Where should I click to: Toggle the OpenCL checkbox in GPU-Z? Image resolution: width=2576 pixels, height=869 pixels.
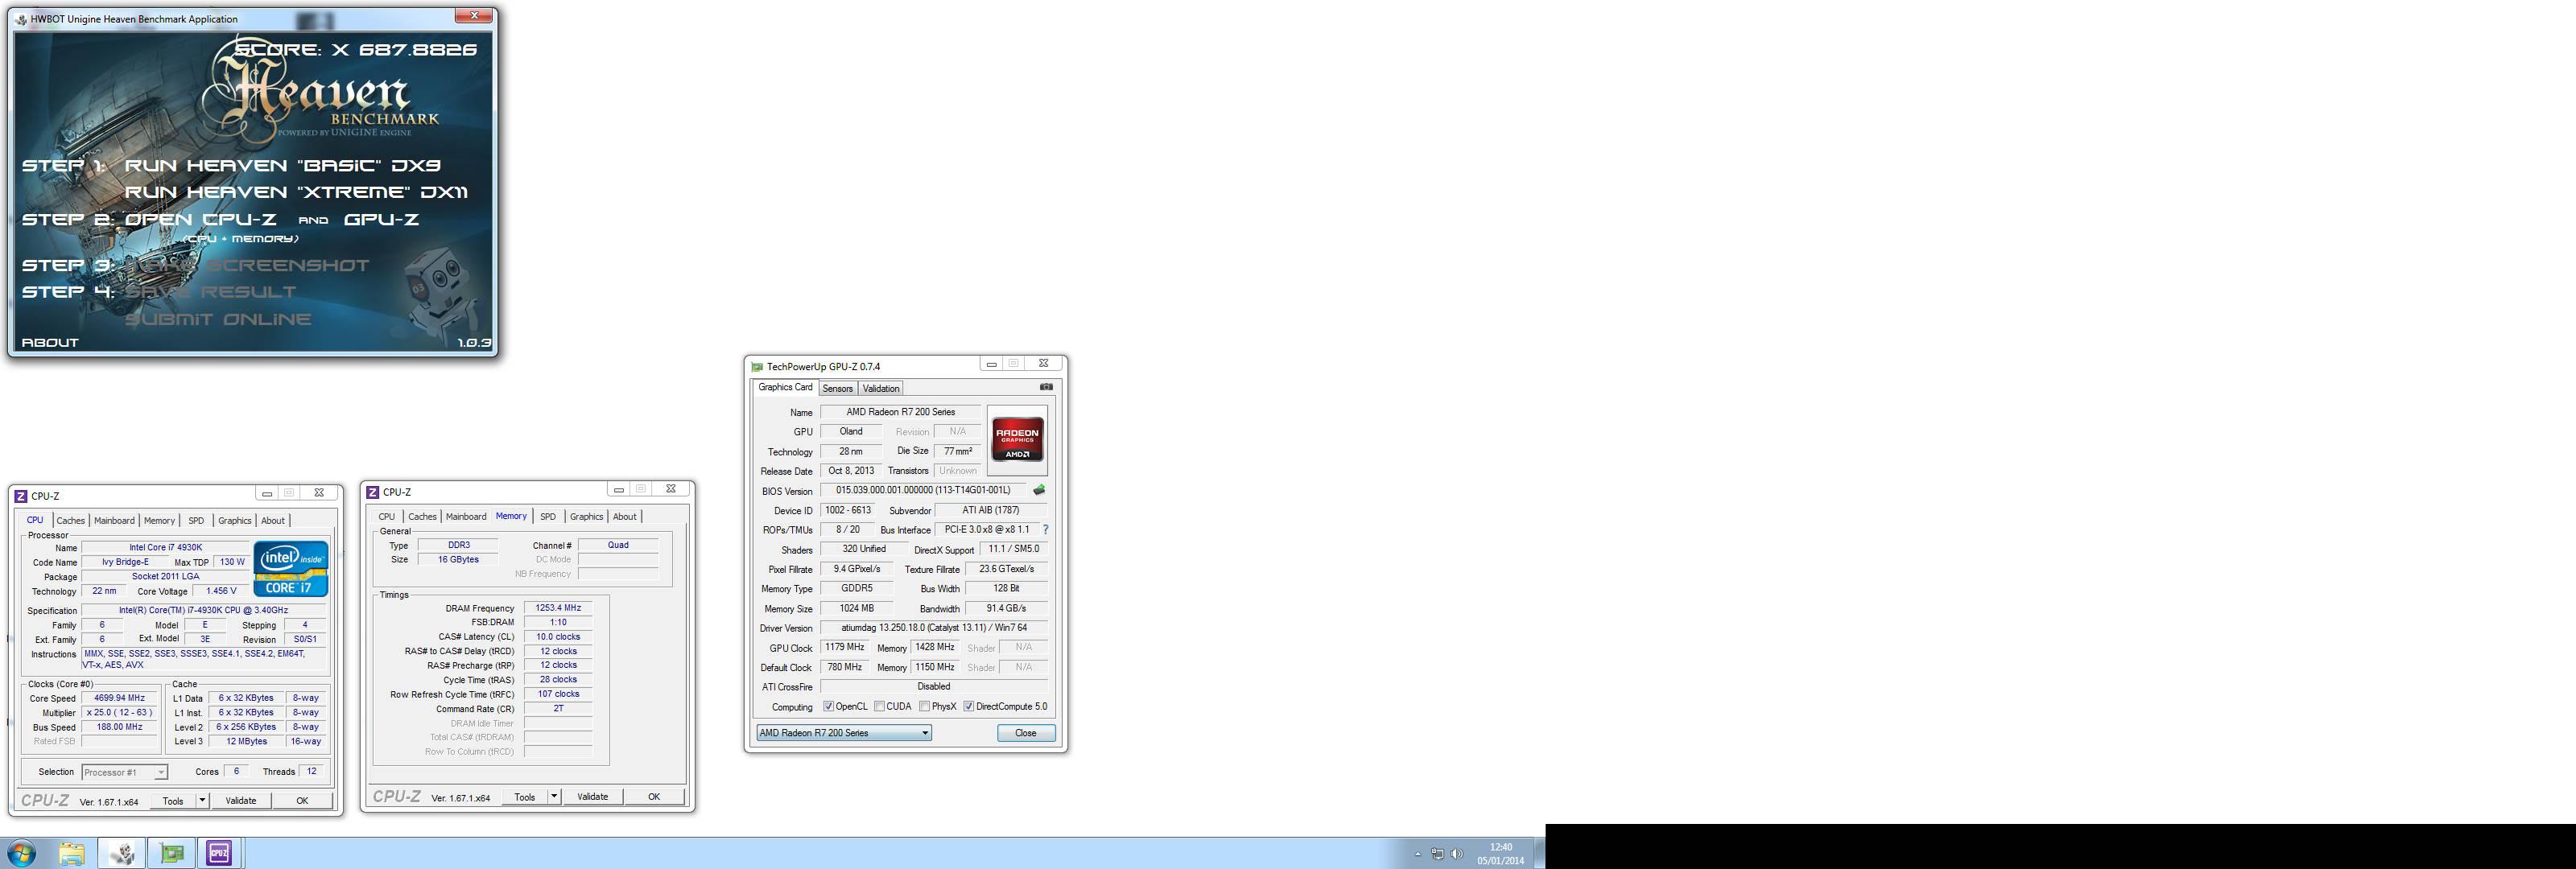[828, 706]
